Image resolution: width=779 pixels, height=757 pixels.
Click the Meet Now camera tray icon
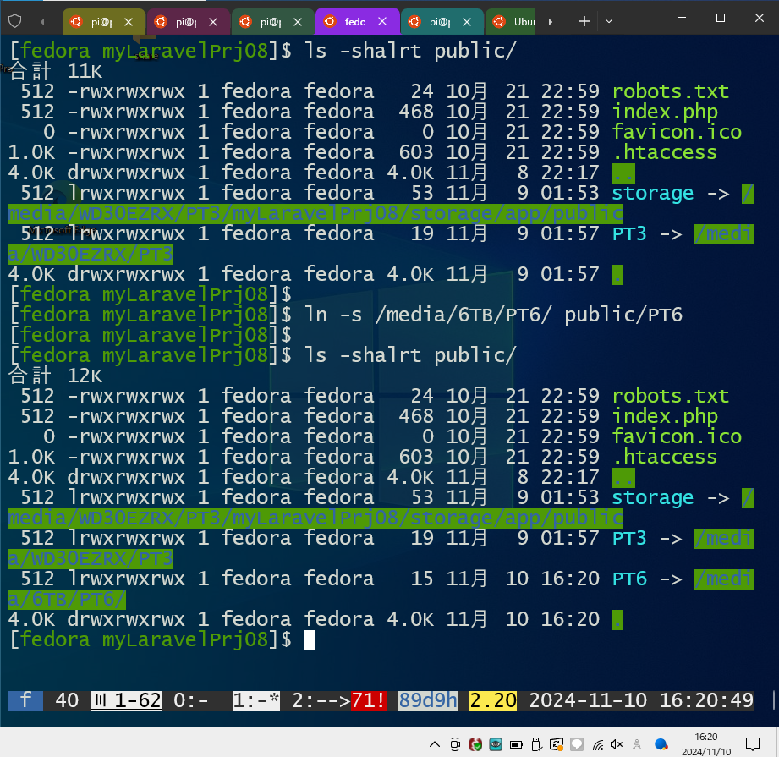455,744
